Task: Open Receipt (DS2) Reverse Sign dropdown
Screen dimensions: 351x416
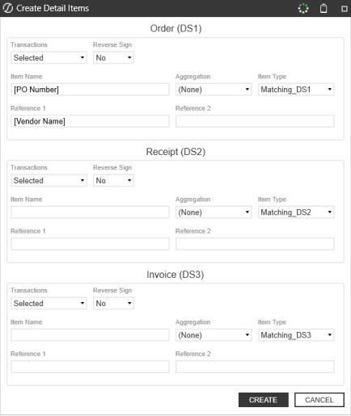Action: [113, 180]
